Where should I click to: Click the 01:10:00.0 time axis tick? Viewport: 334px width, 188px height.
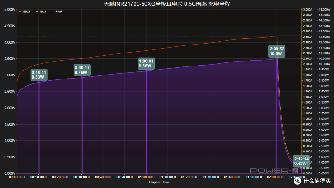coord(168,177)
